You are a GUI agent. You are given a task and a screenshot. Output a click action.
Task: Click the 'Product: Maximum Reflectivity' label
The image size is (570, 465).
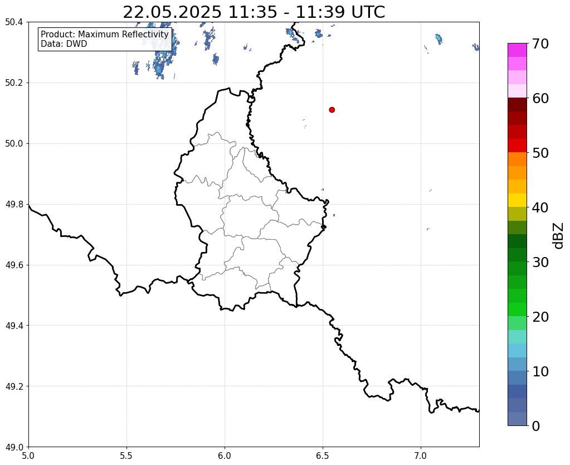(105, 34)
